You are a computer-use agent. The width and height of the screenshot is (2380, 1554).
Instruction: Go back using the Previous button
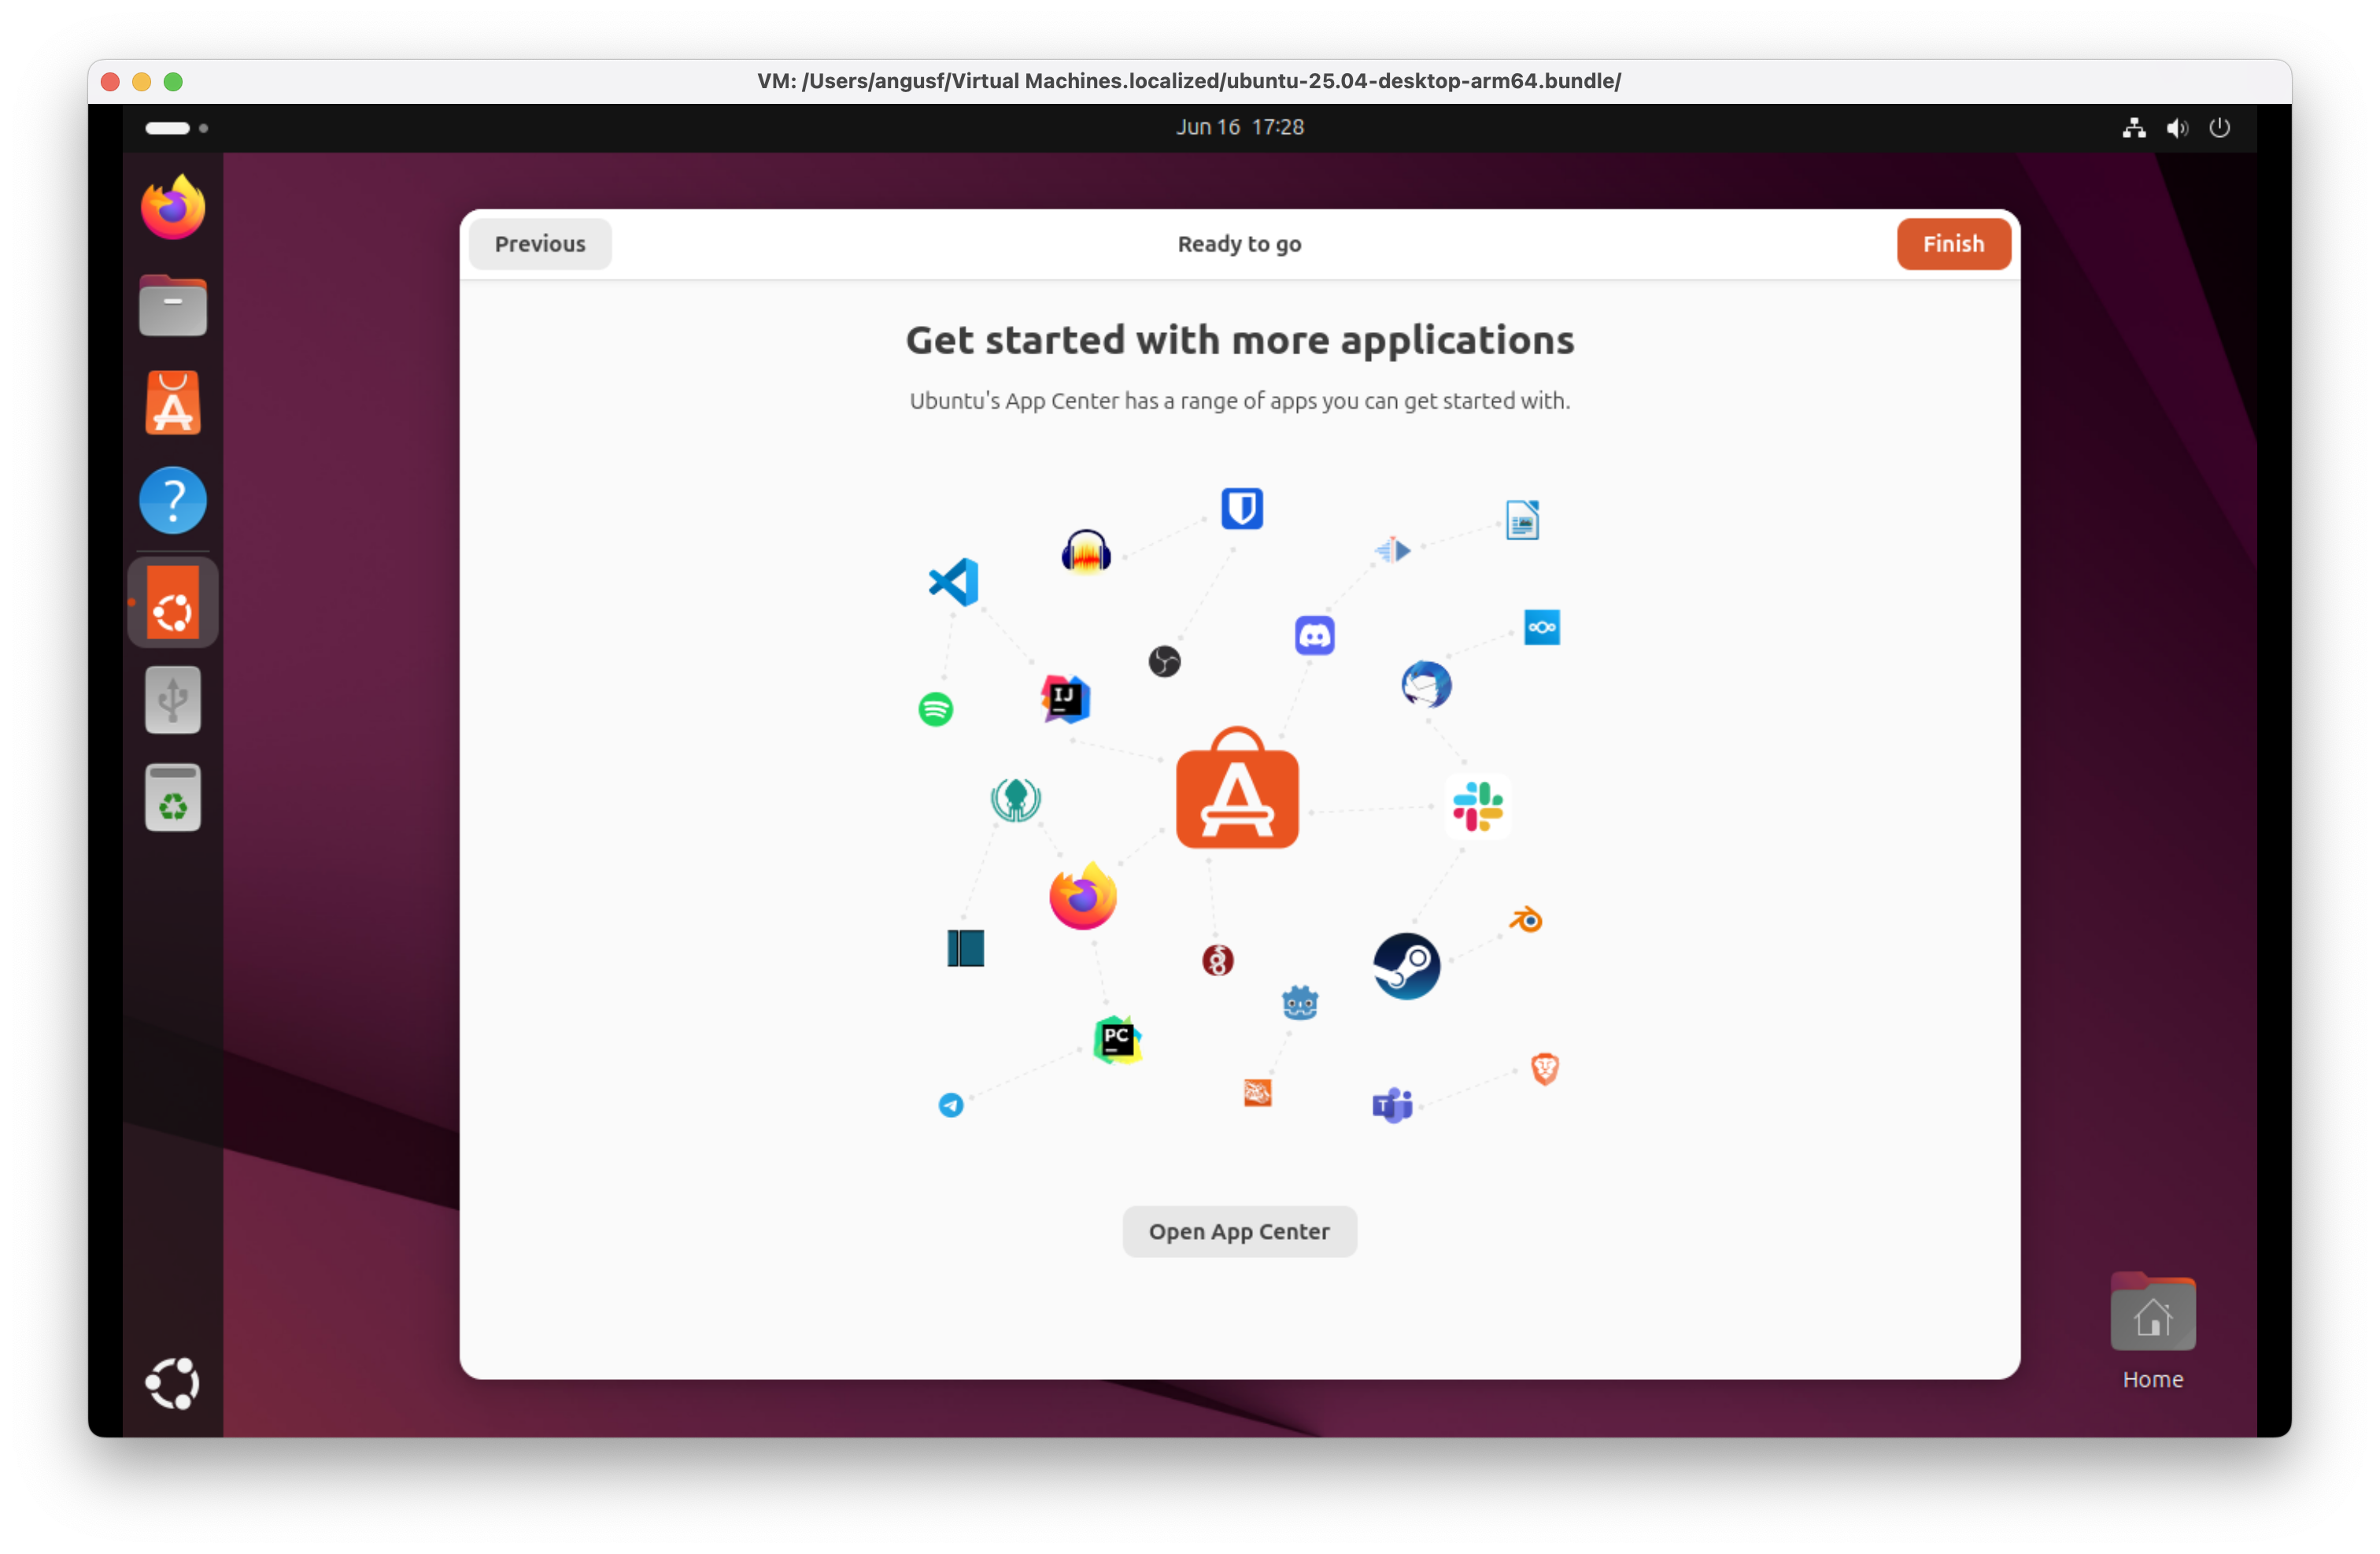pos(539,243)
